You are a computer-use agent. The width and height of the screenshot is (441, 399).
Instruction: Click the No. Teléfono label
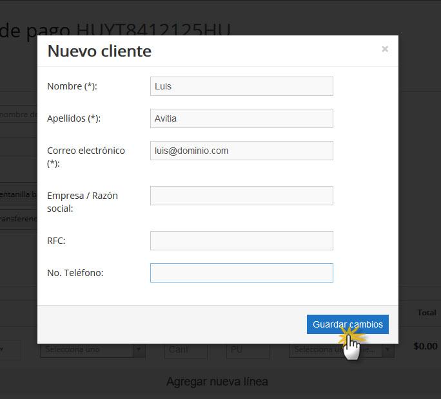(x=75, y=273)
